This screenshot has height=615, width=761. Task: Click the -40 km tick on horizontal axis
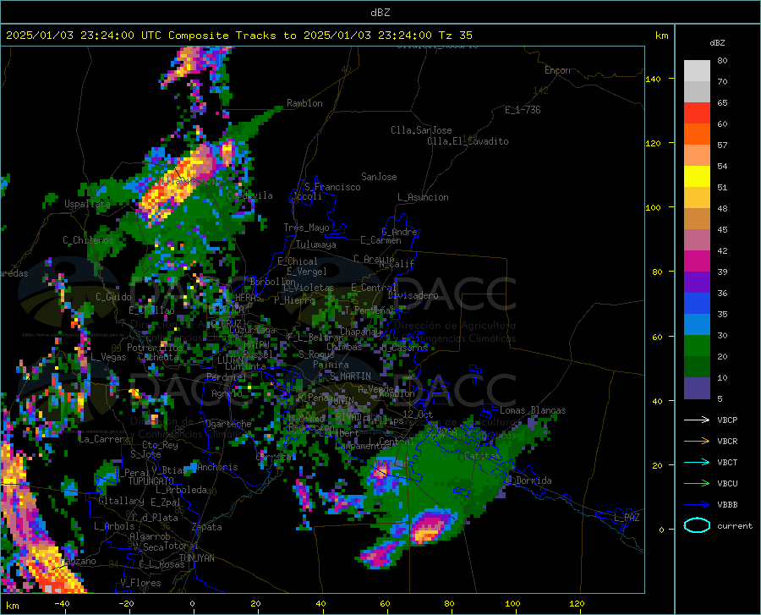(x=62, y=604)
